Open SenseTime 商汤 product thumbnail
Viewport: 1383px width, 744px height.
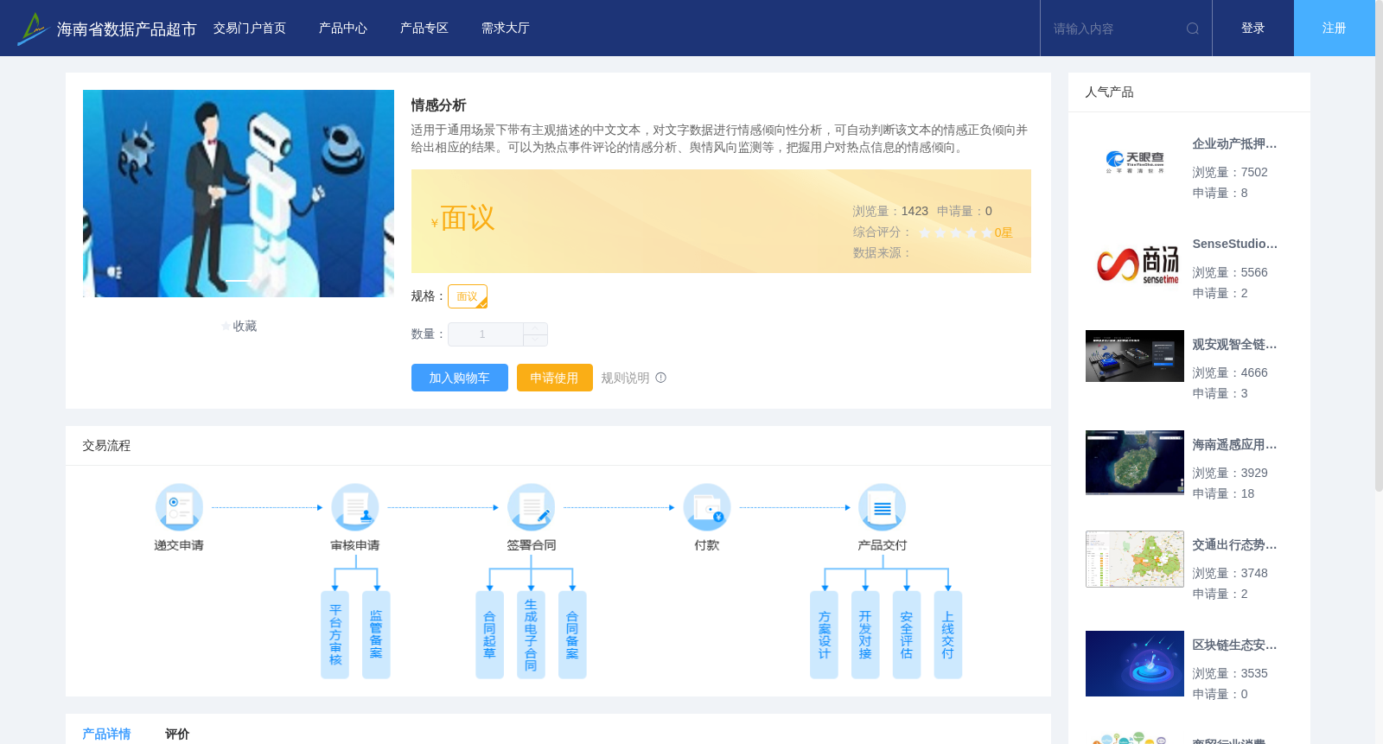[1135, 263]
